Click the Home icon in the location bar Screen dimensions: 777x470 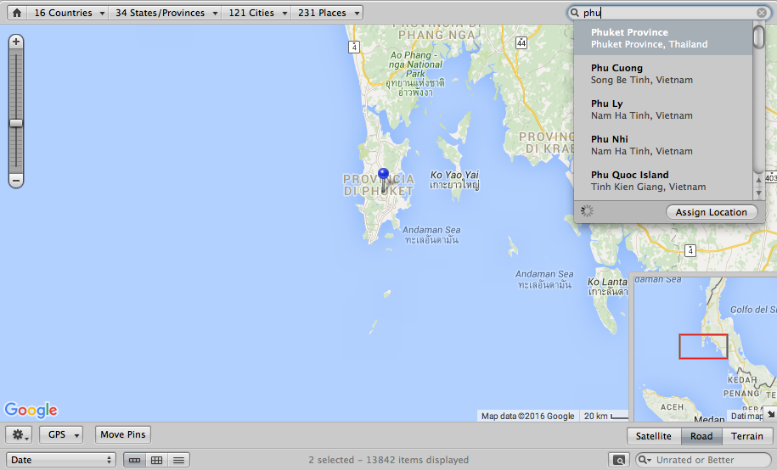point(17,13)
